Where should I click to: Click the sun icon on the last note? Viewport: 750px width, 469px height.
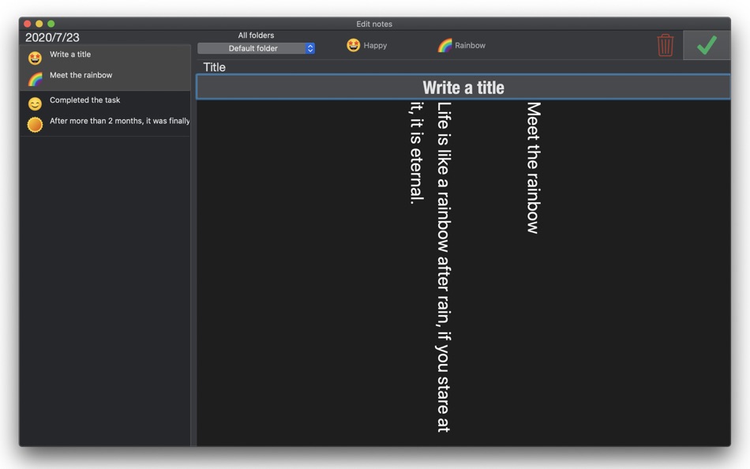click(35, 124)
